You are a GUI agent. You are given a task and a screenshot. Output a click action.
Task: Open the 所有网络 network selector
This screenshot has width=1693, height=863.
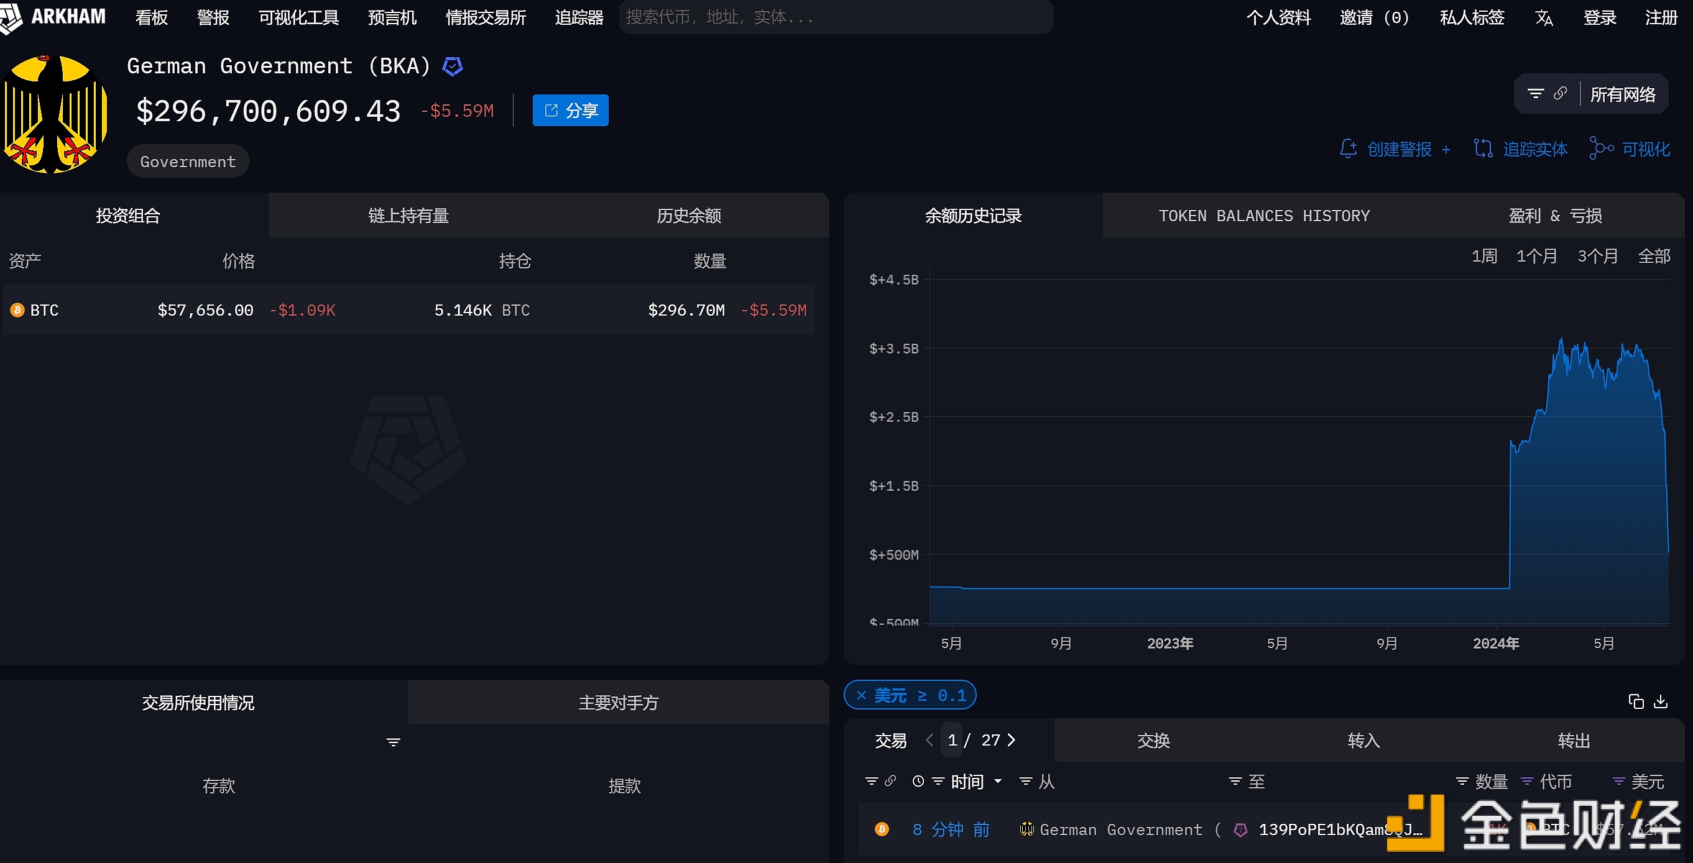click(1623, 94)
